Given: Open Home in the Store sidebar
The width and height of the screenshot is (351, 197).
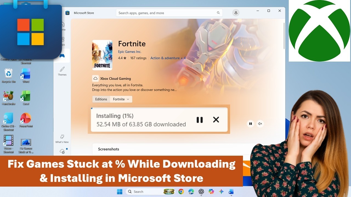Looking at the screenshot, I should click(63, 26).
